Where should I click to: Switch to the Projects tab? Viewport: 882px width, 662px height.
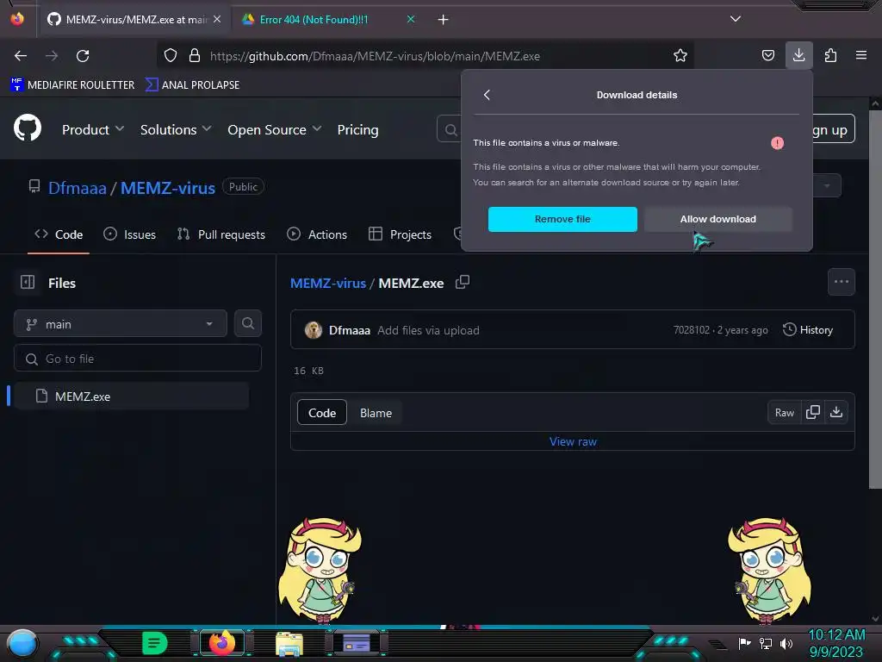pyautogui.click(x=400, y=234)
